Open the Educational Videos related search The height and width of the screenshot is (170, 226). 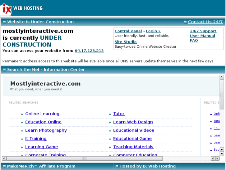coord(134,130)
